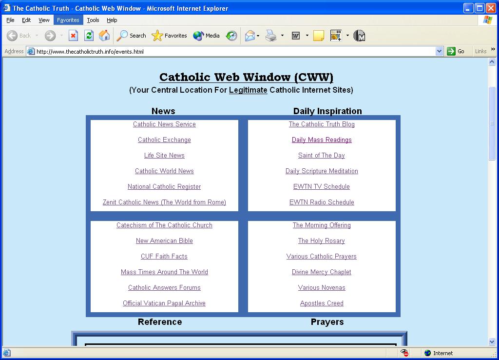Screen dimensions: 499x360
Task: Click scrollbar up arrow
Action: click(x=492, y=62)
